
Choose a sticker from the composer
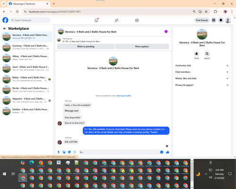[x=69, y=152]
